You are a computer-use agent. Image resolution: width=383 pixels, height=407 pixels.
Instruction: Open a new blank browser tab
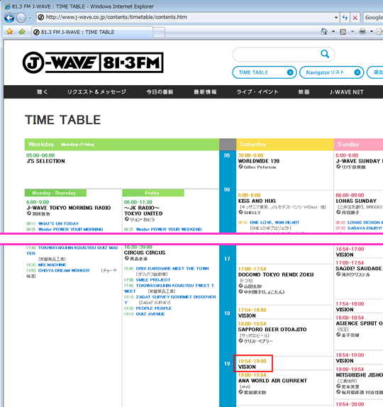(x=159, y=33)
